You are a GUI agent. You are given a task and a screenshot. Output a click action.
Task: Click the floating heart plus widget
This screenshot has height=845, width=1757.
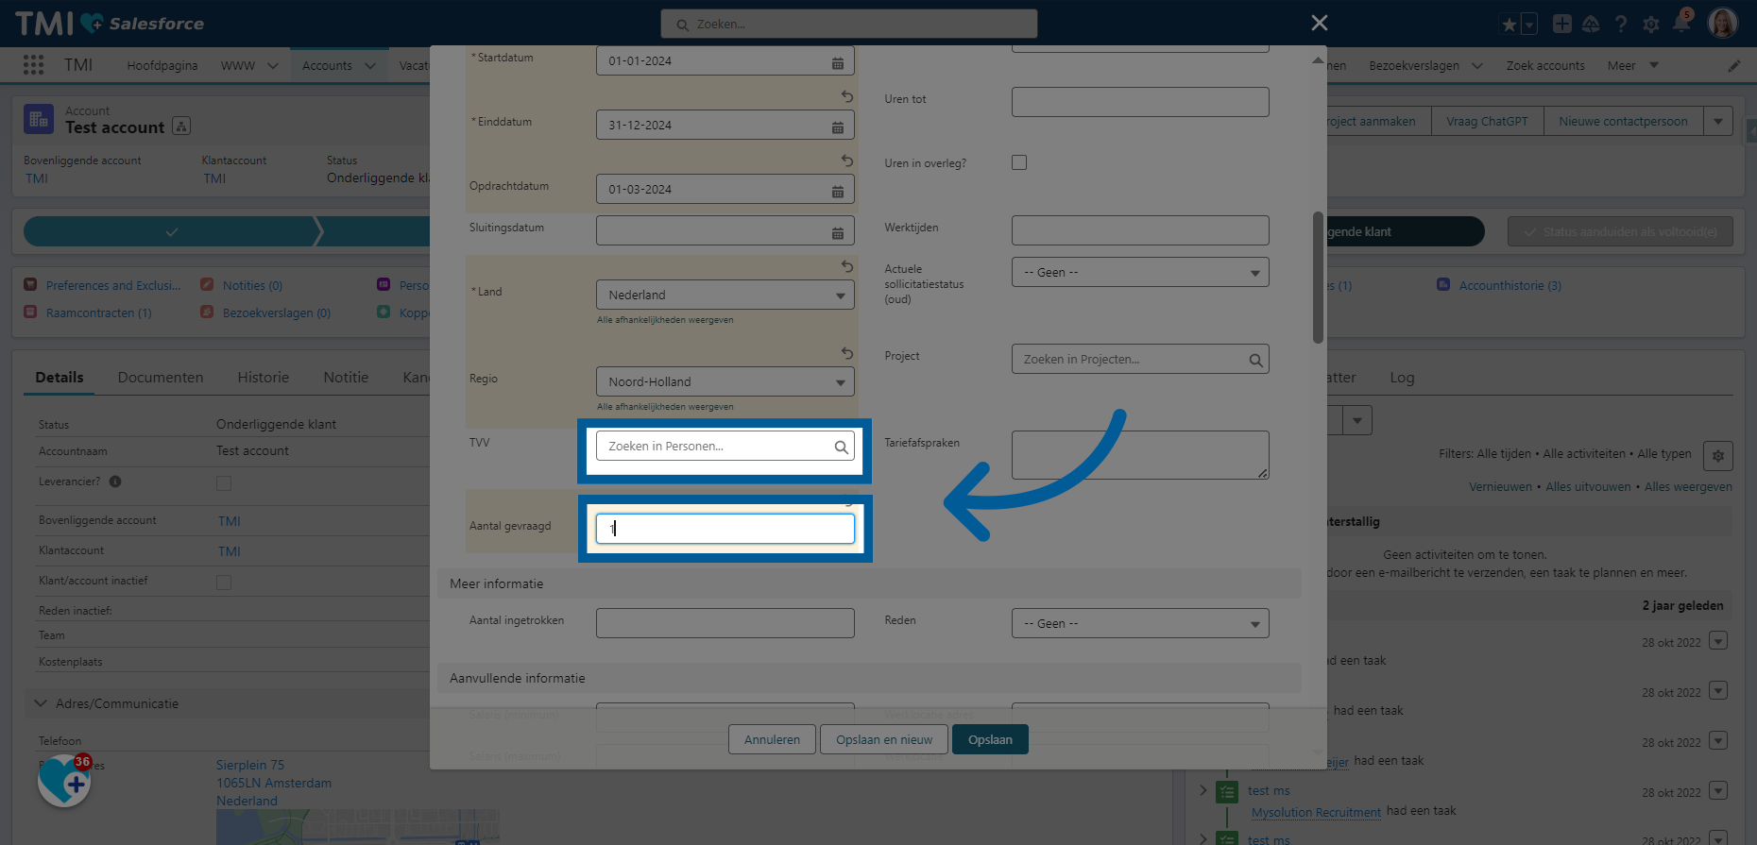click(x=64, y=781)
